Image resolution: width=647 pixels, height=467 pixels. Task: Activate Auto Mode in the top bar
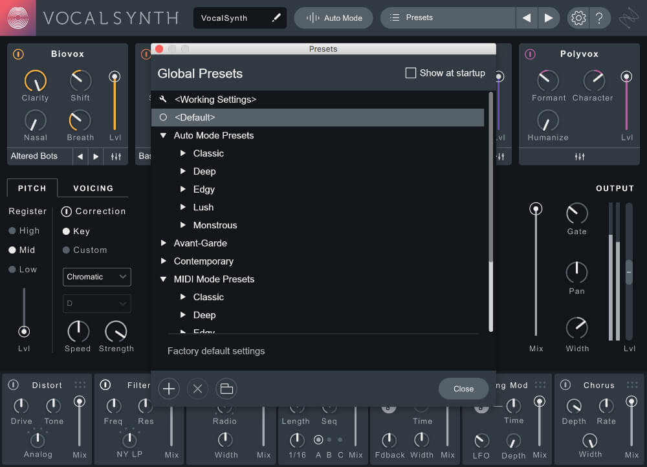click(333, 17)
